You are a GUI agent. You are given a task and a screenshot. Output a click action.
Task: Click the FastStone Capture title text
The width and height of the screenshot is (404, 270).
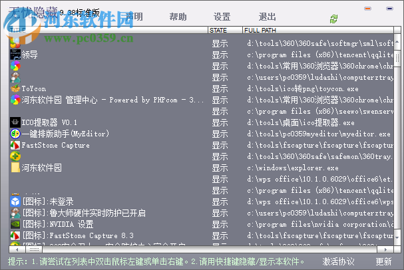tap(56, 145)
